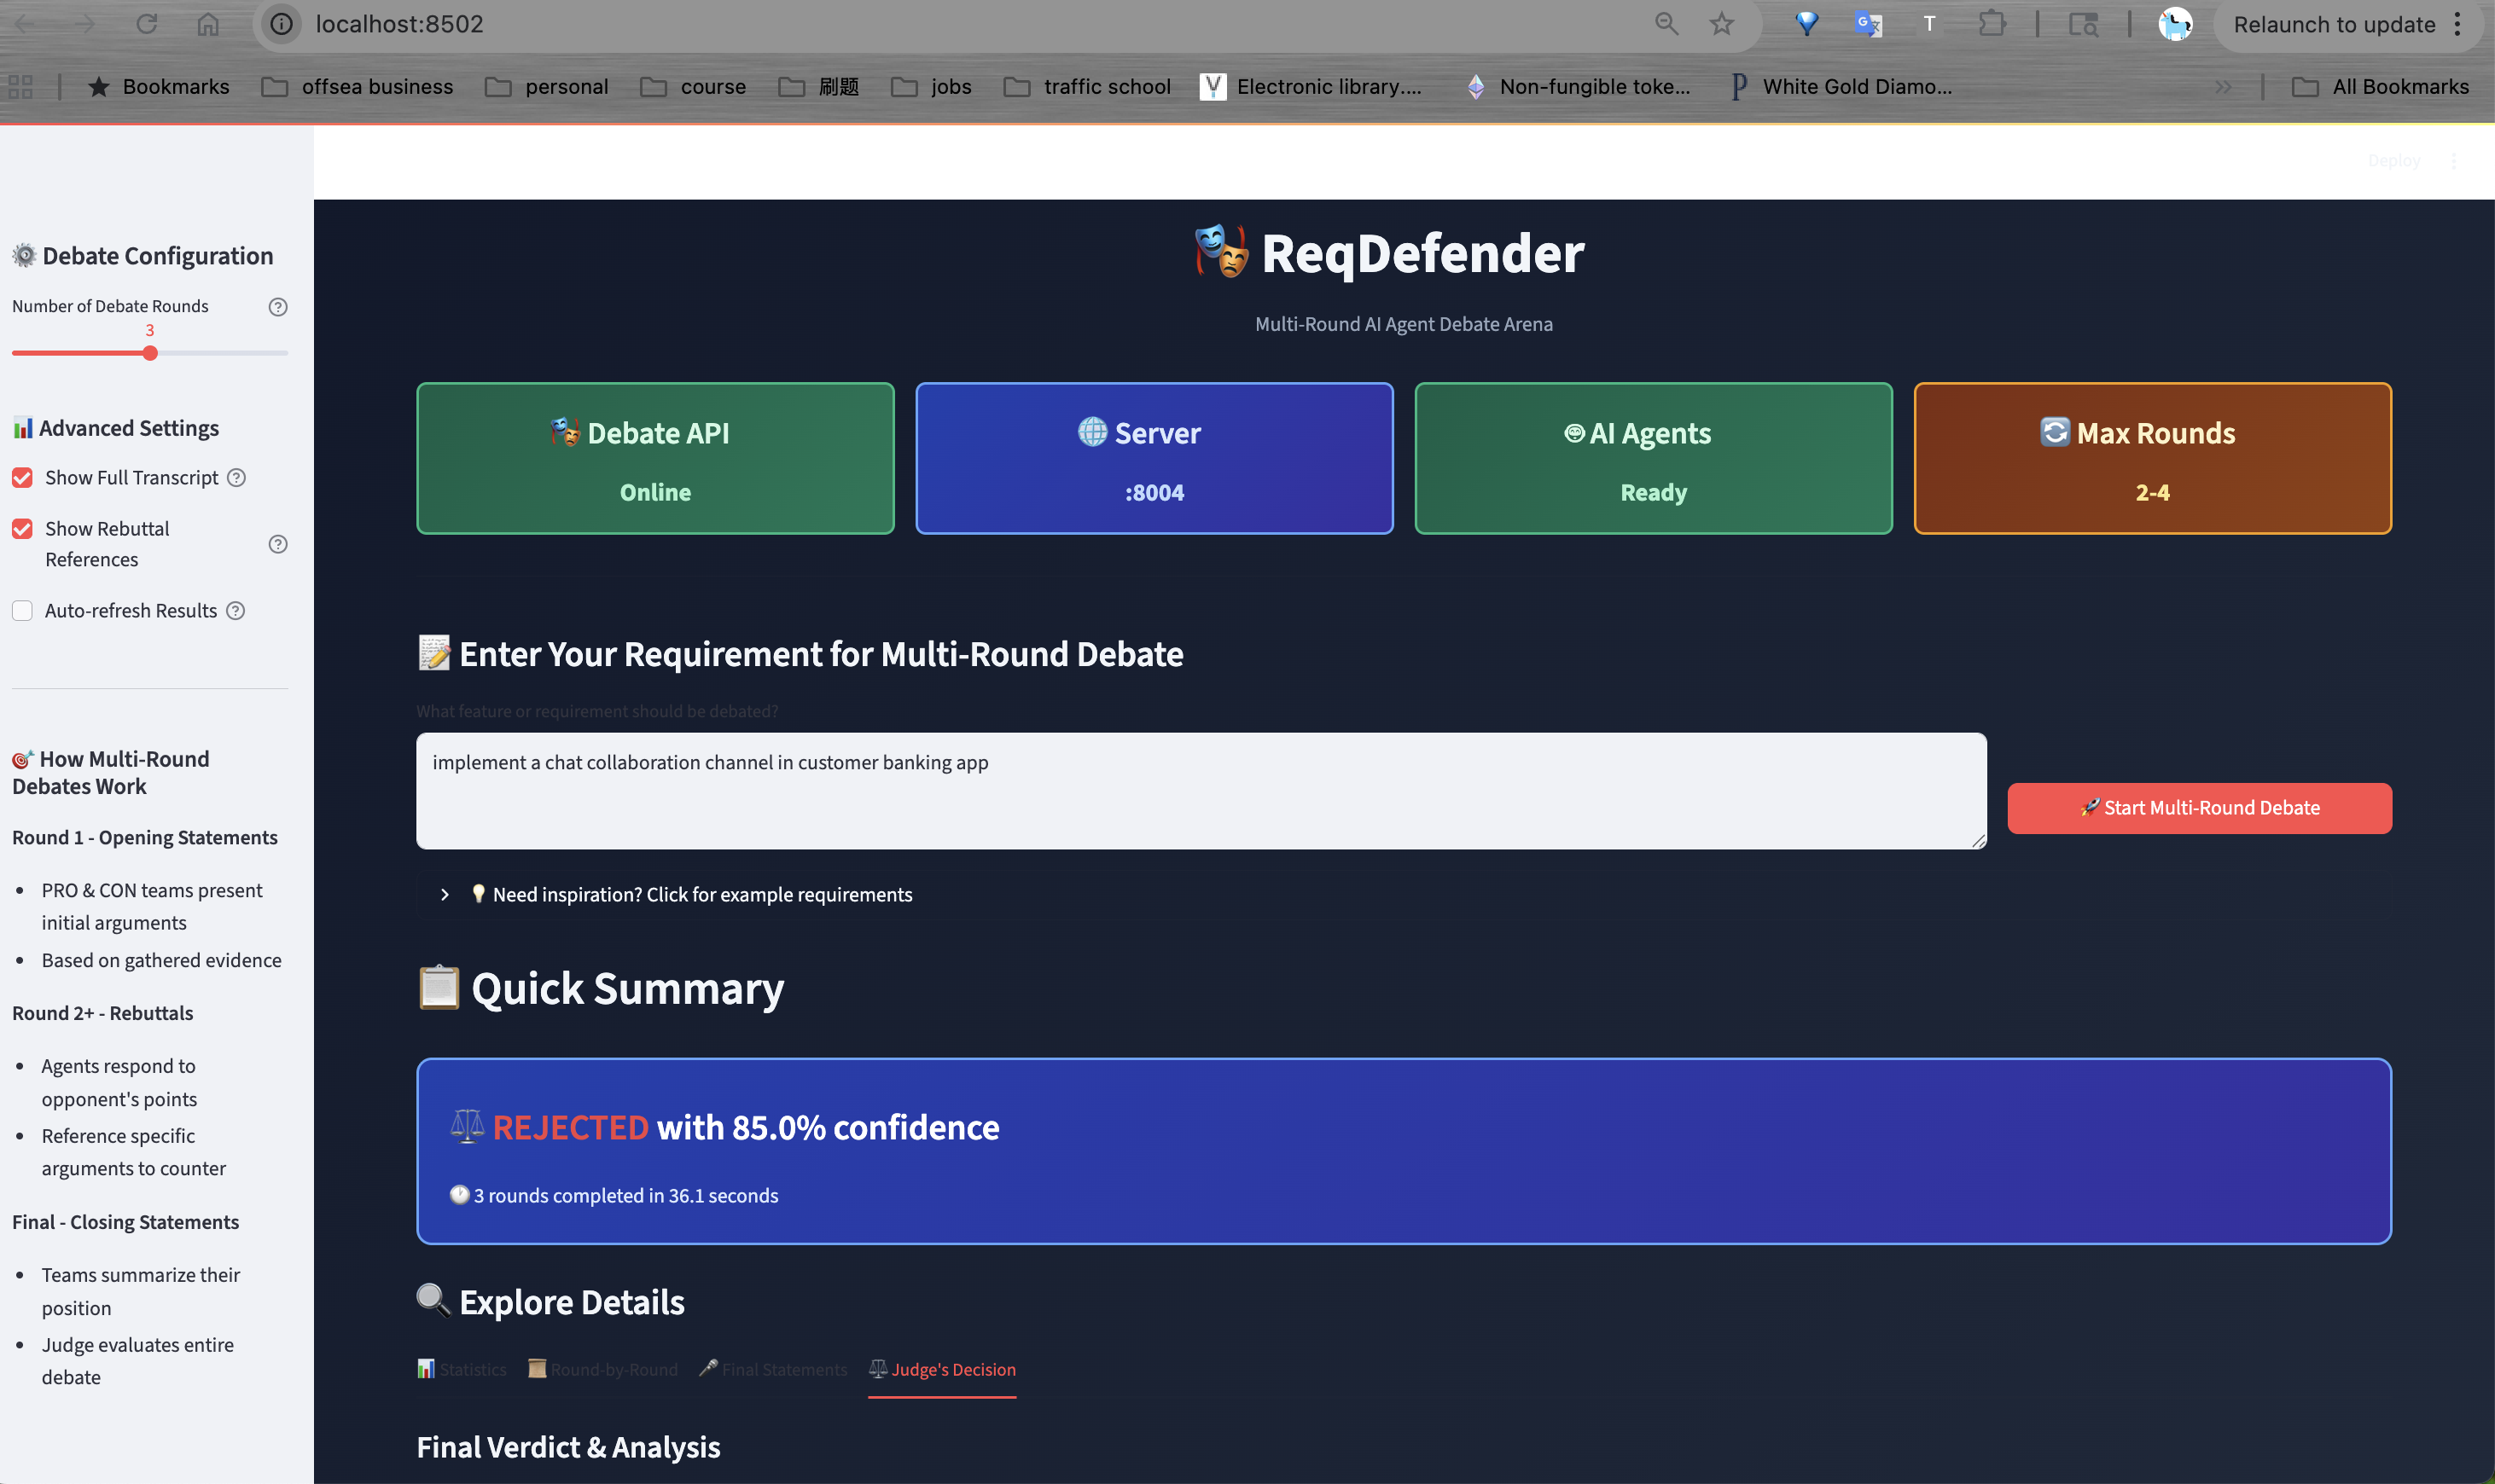Open the Streamlit three-dot menu near Deploy
The height and width of the screenshot is (1484, 2495).
pyautogui.click(x=2454, y=161)
